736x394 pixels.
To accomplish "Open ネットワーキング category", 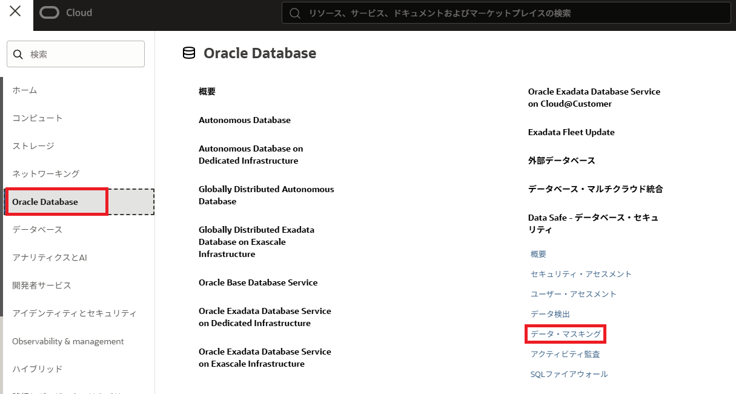I will 46,174.
